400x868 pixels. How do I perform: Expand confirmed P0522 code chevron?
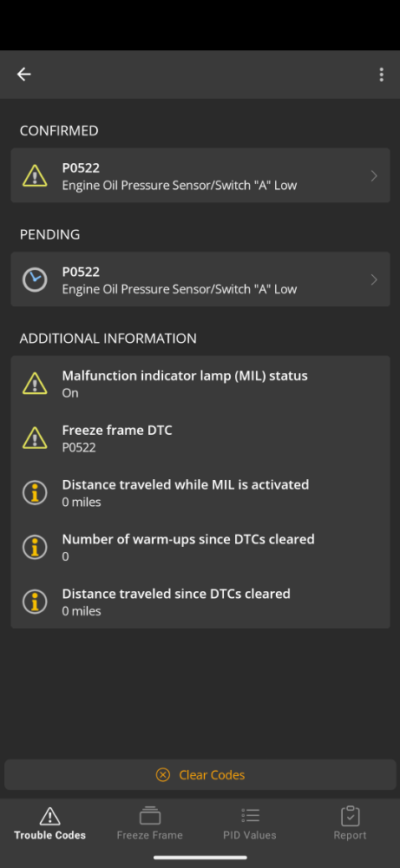pos(374,175)
